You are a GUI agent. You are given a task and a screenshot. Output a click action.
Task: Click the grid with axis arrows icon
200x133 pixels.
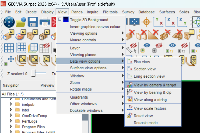pyautogui.click(x=21, y=47)
